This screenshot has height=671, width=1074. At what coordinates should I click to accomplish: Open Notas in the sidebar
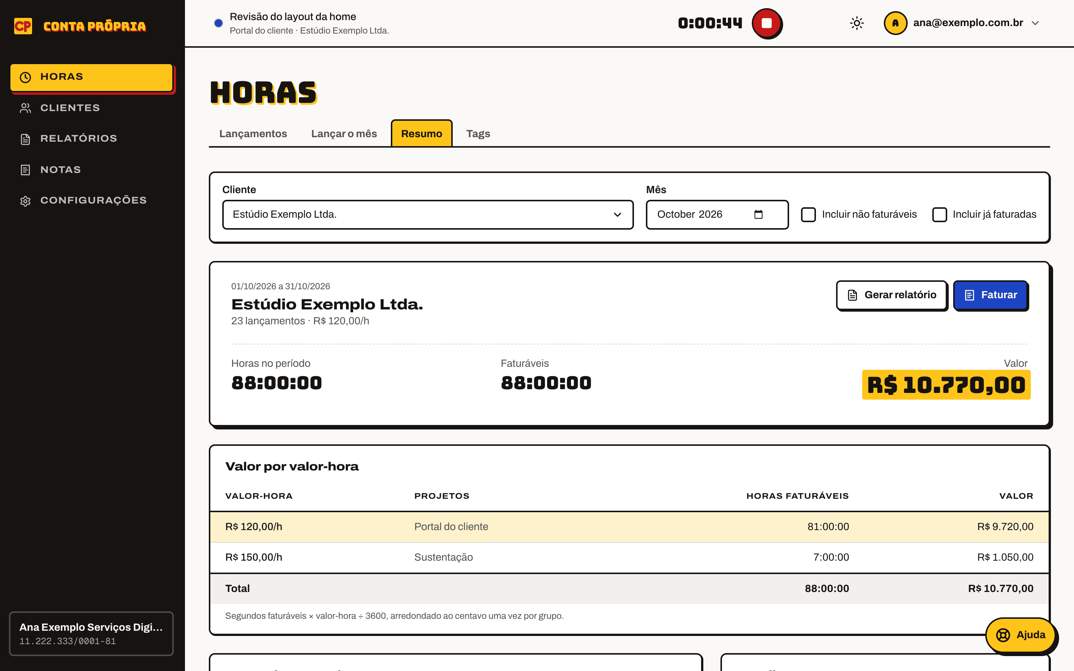coord(92,170)
